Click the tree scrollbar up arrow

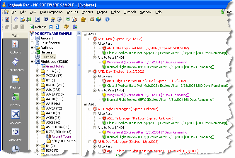(x=79, y=34)
